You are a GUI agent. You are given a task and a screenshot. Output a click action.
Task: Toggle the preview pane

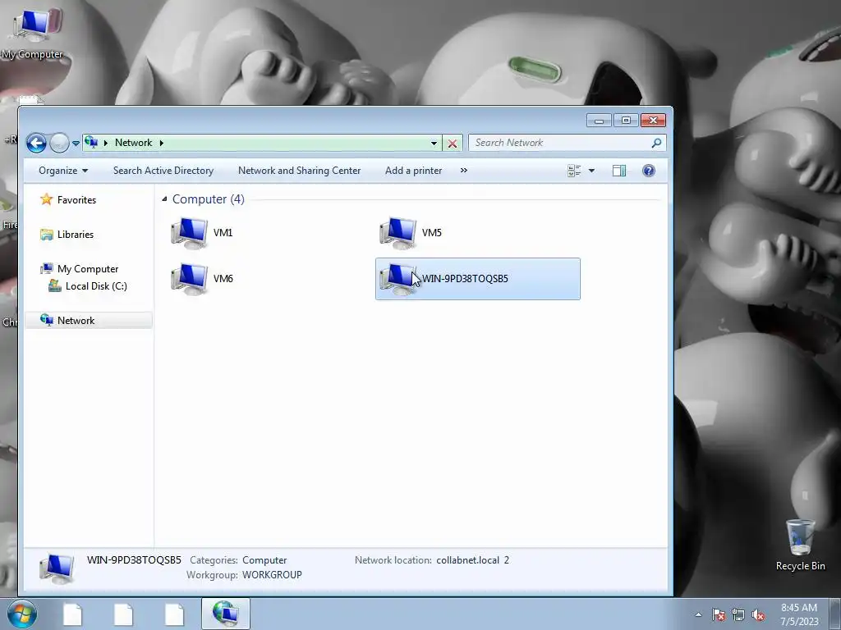[x=619, y=171]
